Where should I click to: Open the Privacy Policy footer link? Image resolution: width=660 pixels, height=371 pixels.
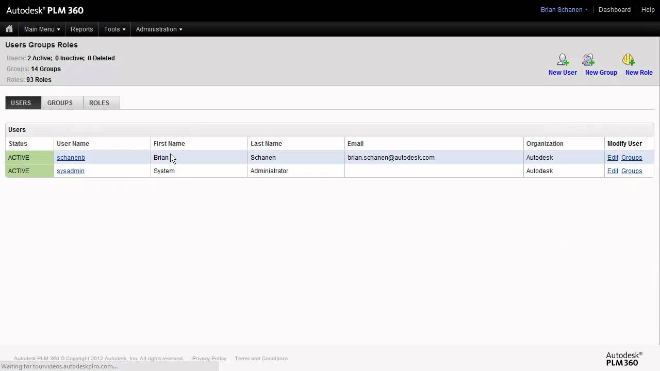209,359
